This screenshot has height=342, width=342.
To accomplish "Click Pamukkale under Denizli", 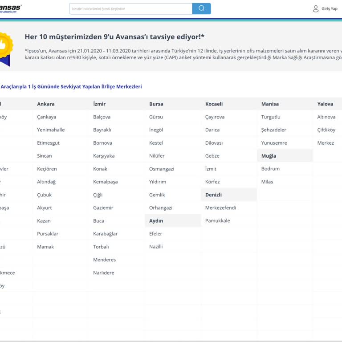I will point(217,220).
